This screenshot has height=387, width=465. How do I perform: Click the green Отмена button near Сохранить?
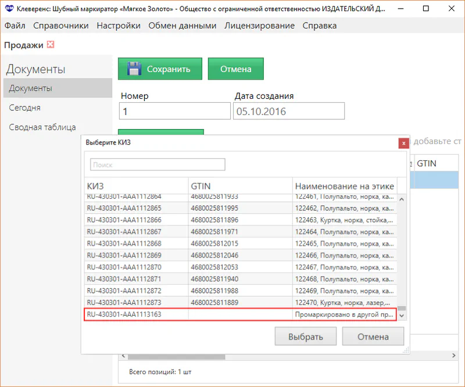[x=235, y=69]
